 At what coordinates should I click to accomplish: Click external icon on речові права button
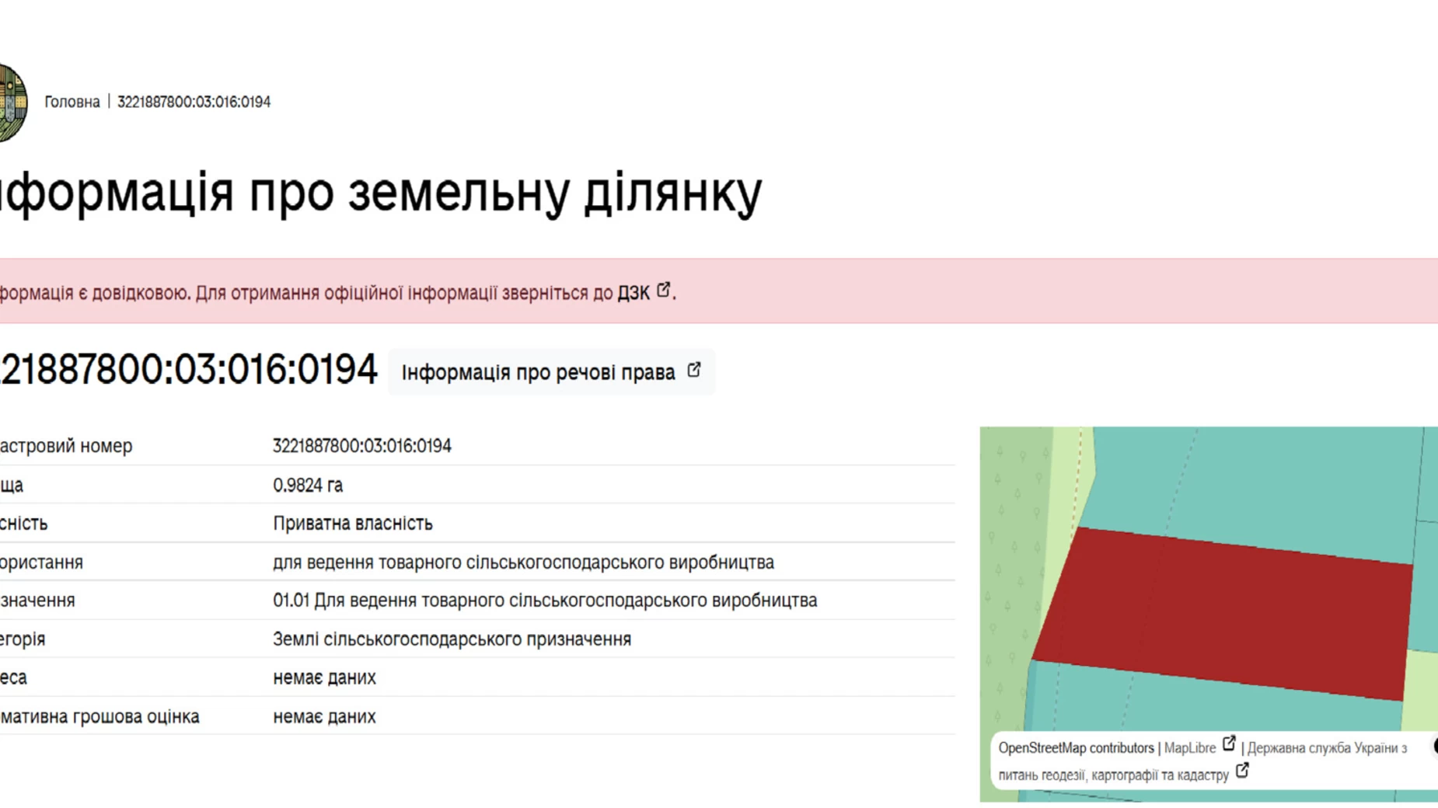[x=694, y=370]
